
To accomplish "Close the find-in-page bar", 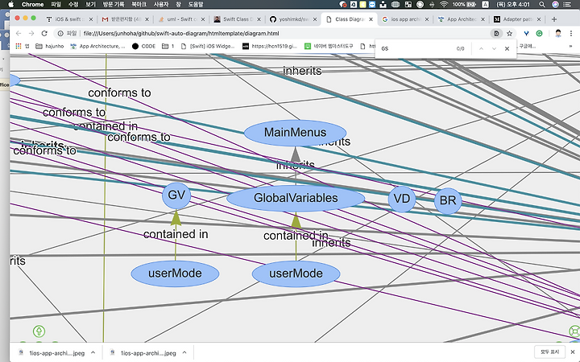I will pos(507,48).
